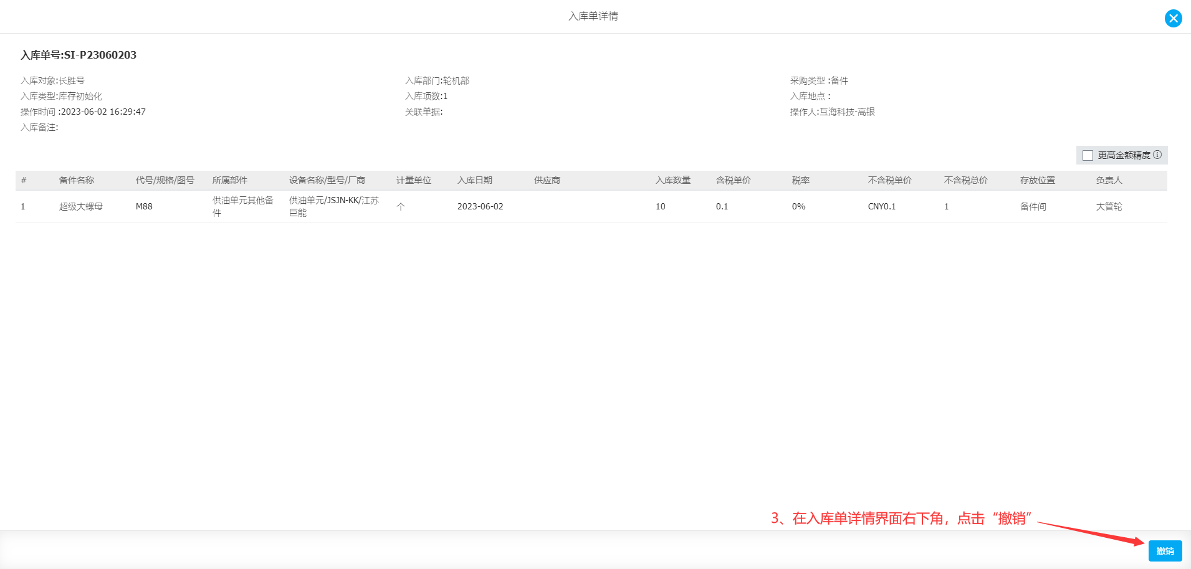Image resolution: width=1191 pixels, height=569 pixels.
Task: Click the 代号/规格/图号 column header
Action: [165, 180]
